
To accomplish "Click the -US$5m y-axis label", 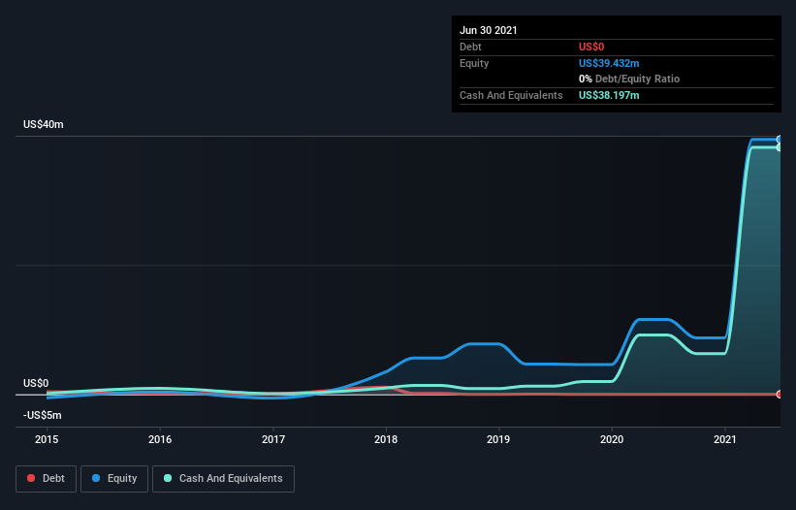I will pyautogui.click(x=42, y=415).
